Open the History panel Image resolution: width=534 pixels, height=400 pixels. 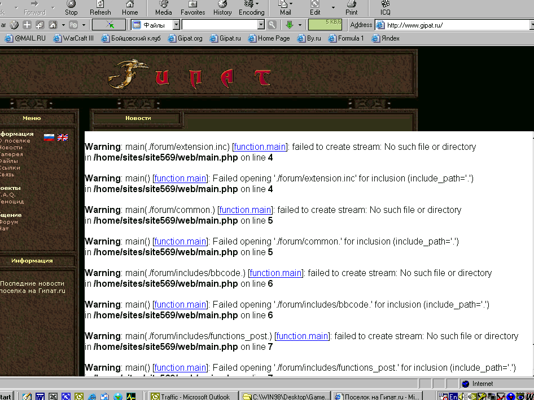(222, 8)
